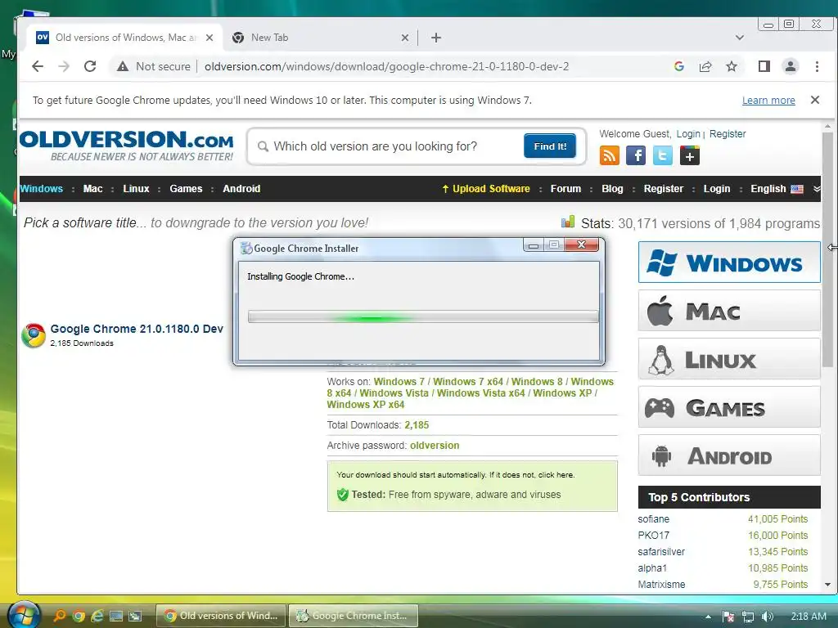
Task: Open the Forum nav link
Action: 565,189
